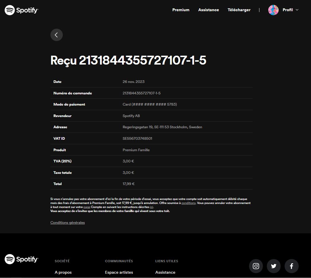Select the TVA (20%) amount '3,00 €'
The width and height of the screenshot is (311, 278).
pyautogui.click(x=128, y=161)
